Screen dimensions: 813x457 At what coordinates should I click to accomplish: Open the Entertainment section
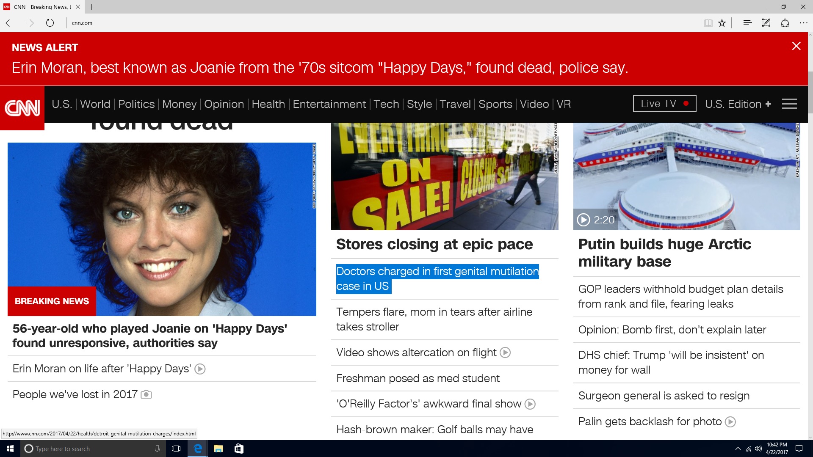tap(329, 104)
